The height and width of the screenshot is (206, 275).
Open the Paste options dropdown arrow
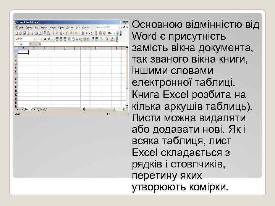(63, 33)
